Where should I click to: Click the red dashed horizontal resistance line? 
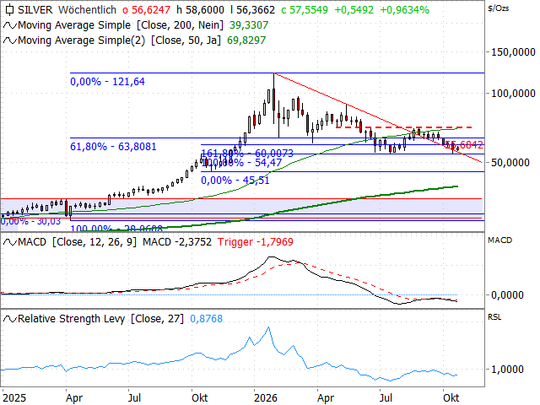click(403, 127)
